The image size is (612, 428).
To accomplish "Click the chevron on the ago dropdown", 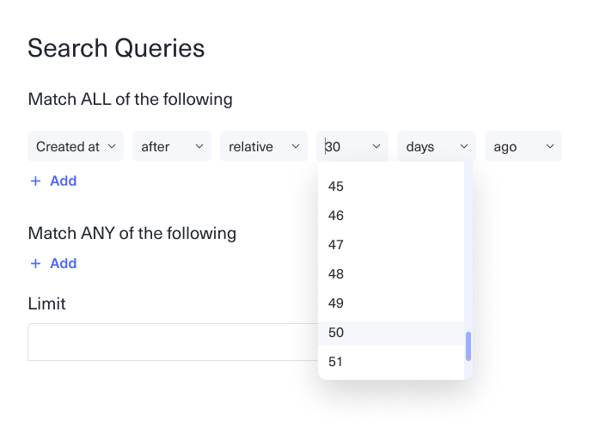I will tap(548, 147).
